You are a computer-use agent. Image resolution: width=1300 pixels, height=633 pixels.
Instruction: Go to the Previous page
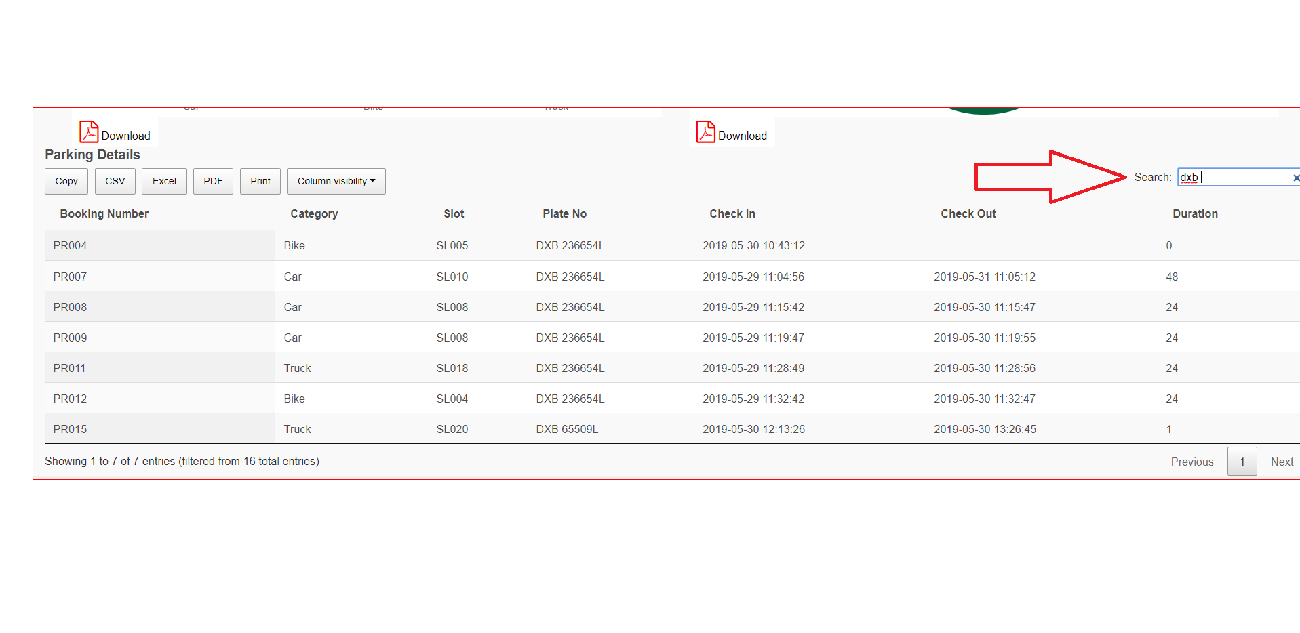point(1191,462)
